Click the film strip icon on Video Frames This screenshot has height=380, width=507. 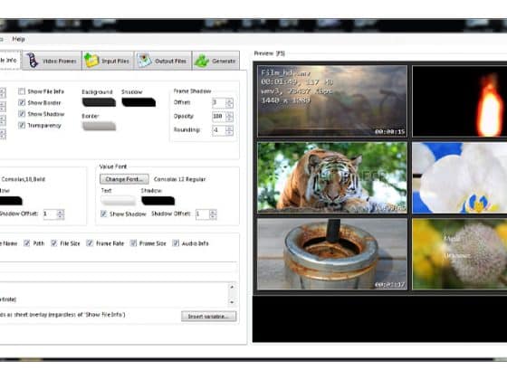tap(33, 61)
